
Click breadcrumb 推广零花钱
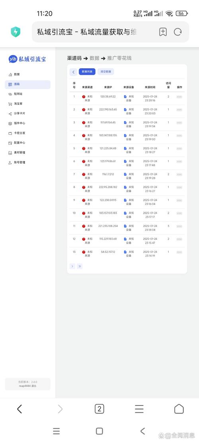click(x=119, y=58)
